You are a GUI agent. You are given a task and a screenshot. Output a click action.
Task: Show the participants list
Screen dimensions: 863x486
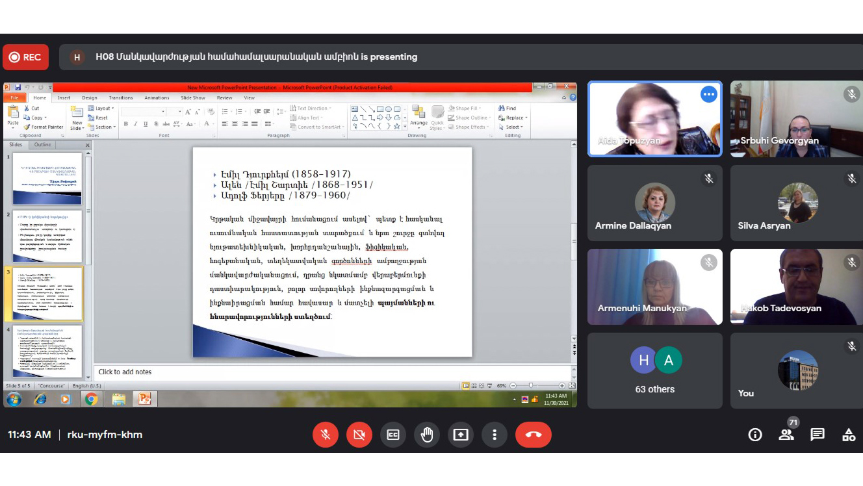786,435
